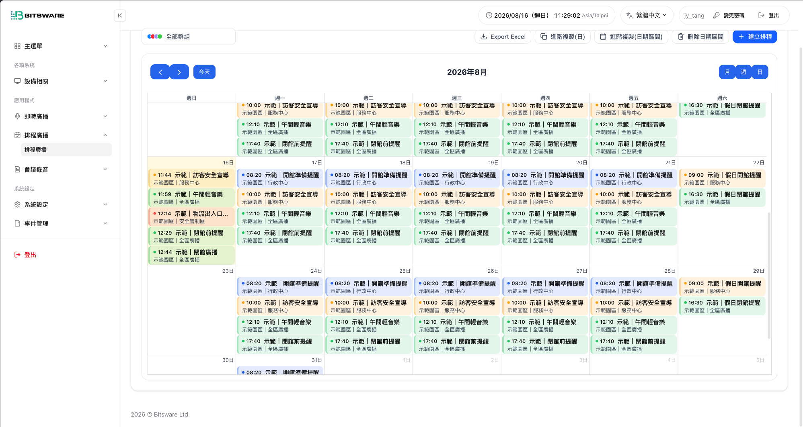Open the 12:44 閉館廣播 event
The image size is (803, 427).
click(x=191, y=255)
